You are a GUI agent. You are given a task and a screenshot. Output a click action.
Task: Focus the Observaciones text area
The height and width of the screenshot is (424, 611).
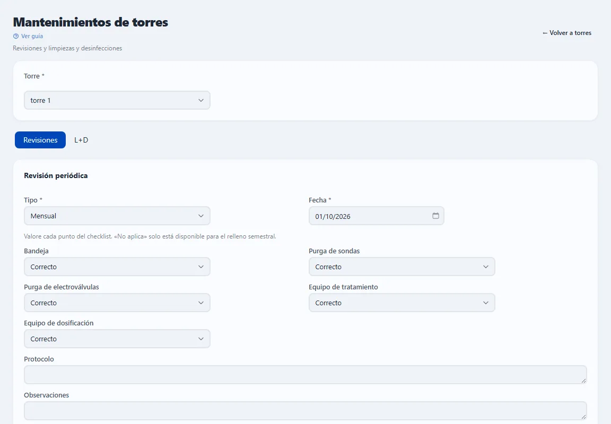(x=305, y=411)
